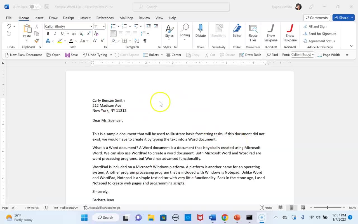Switch to the Layout tab

(x=85, y=18)
